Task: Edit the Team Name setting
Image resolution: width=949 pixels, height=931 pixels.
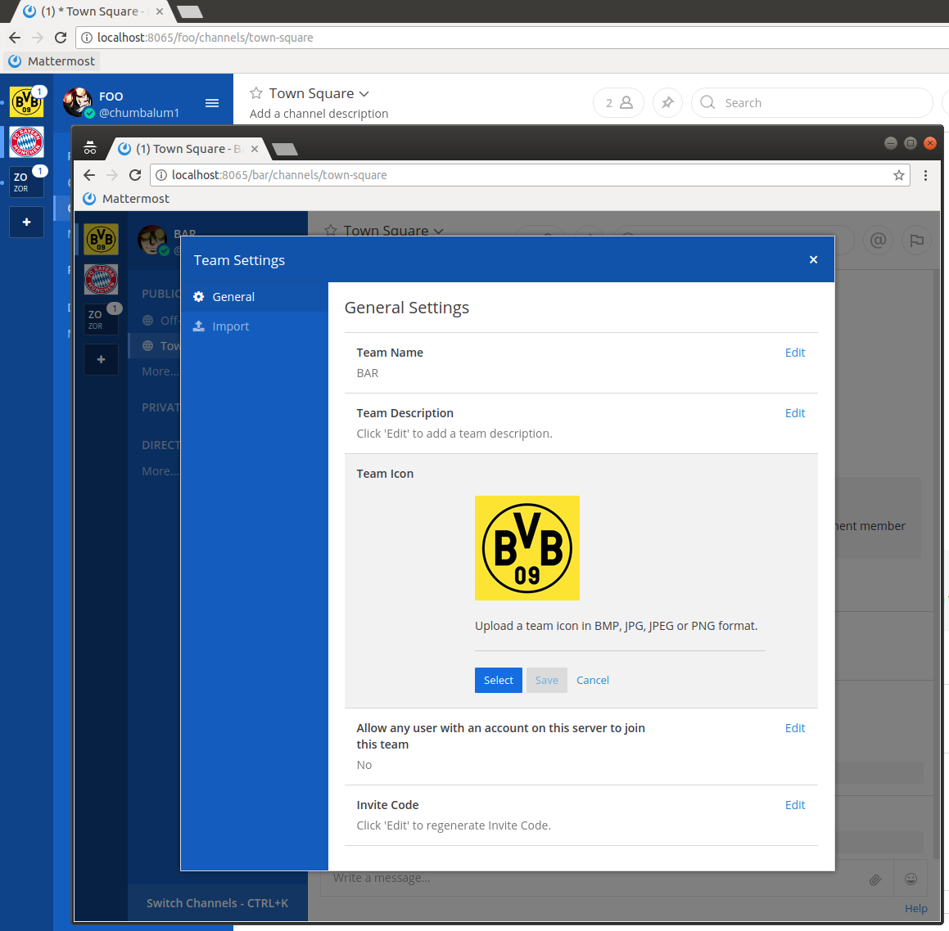Action: (795, 353)
